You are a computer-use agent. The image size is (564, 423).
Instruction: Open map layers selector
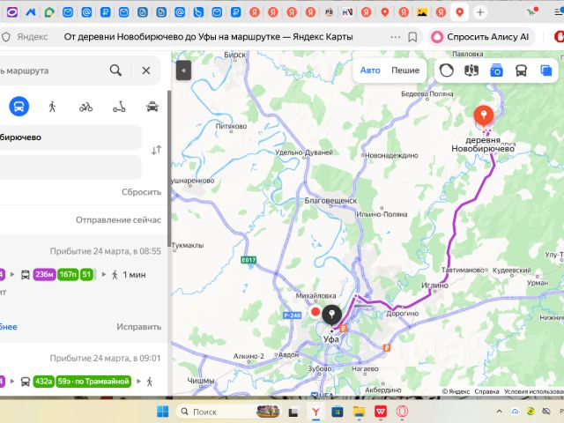tap(546, 70)
